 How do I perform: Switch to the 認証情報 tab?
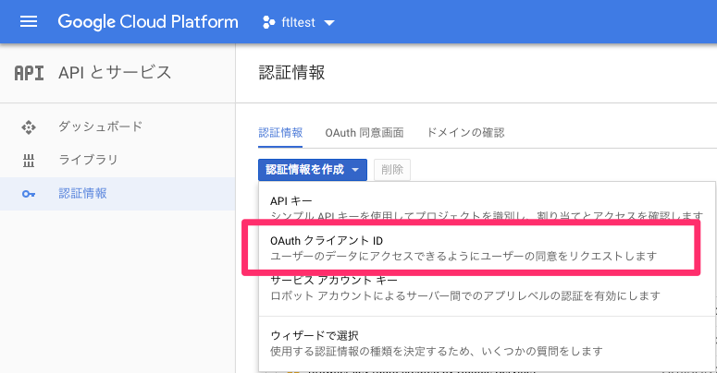tap(280, 133)
